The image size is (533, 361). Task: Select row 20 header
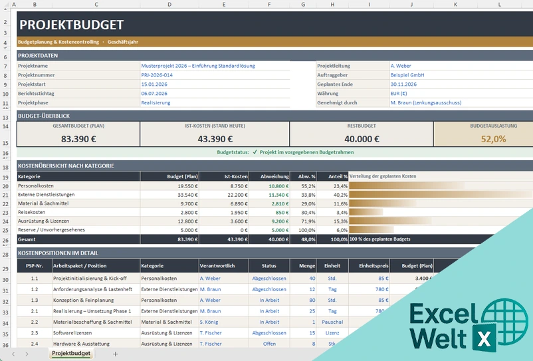5,186
